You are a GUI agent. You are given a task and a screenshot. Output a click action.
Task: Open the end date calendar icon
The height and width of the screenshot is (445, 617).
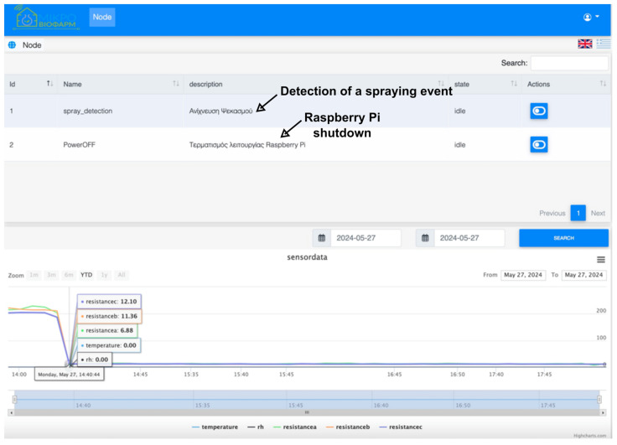(425, 238)
